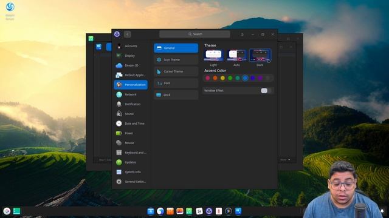The width and height of the screenshot is (389, 218).
Task: Pick the orange accent color
Action: tap(215, 78)
